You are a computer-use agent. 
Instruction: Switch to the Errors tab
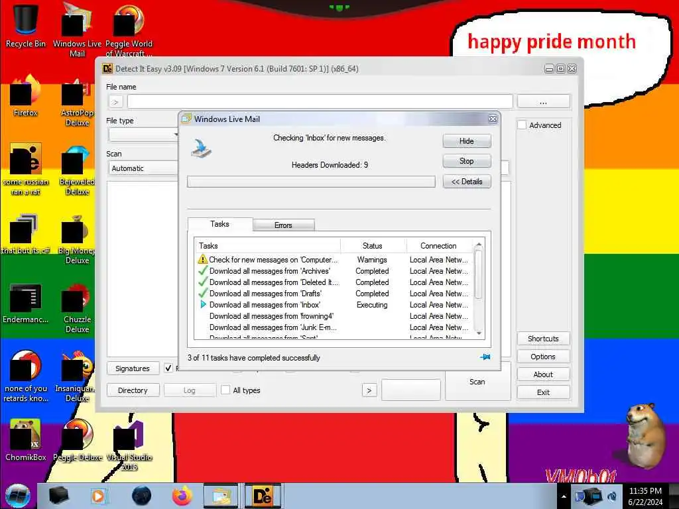(283, 225)
